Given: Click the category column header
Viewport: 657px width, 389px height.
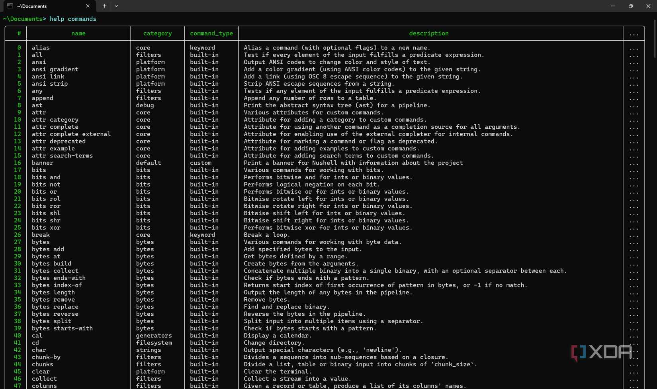Looking at the screenshot, I should click(x=157, y=33).
